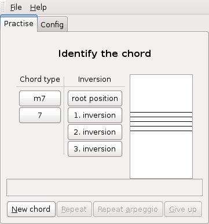Click the music staff display area
Screen dimensions: 209x224
click(x=161, y=127)
